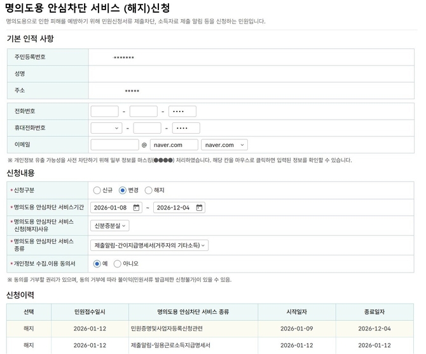Click the middle 전화번호 input box
This screenshot has height=354, width=426.
pos(143,111)
